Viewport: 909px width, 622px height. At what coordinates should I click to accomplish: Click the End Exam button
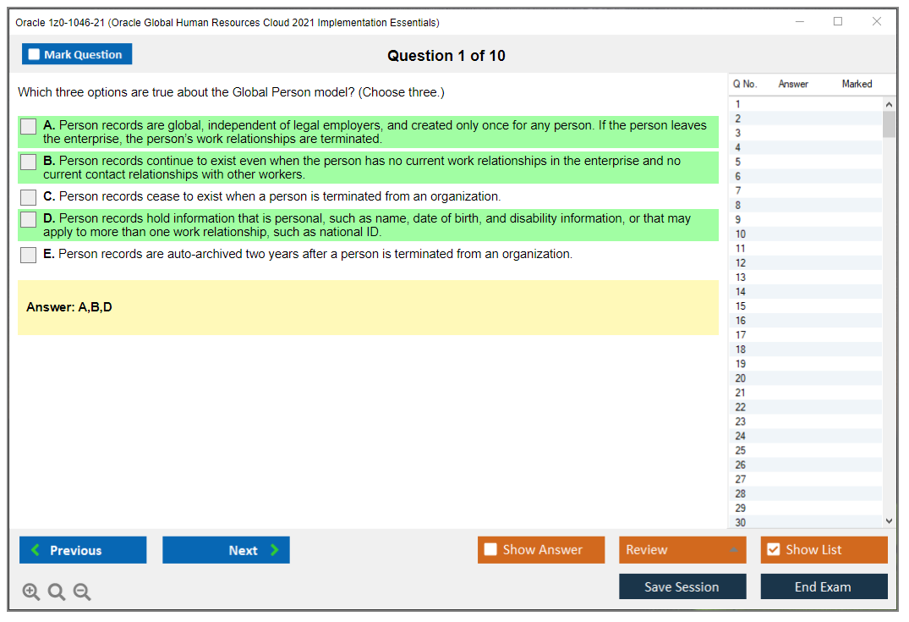pyautogui.click(x=824, y=586)
